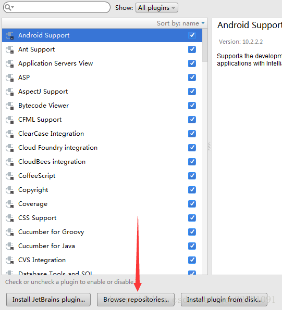This screenshot has width=282, height=310.
Task: Select the Copyright row
Action: tap(102, 190)
